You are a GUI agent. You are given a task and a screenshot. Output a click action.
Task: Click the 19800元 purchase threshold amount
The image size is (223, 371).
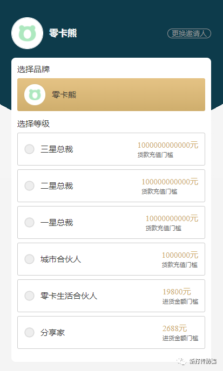177,292
